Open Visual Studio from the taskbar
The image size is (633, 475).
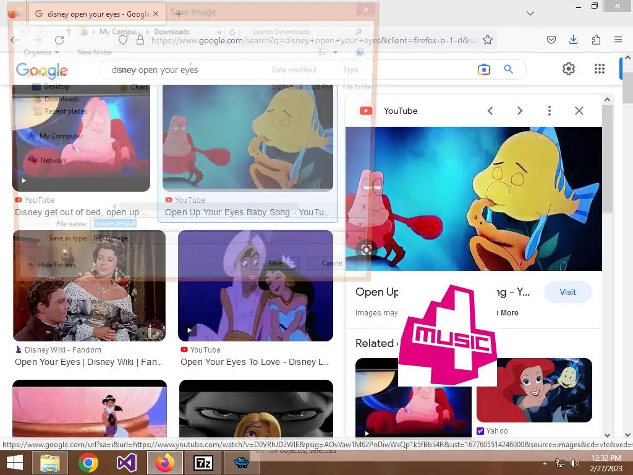[x=126, y=463]
